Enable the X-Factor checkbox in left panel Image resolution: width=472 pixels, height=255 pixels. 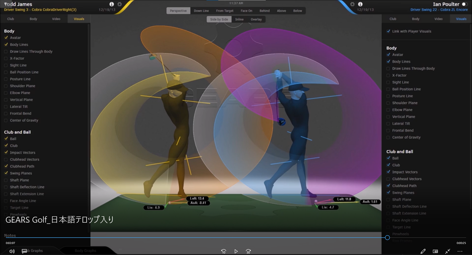pos(6,59)
